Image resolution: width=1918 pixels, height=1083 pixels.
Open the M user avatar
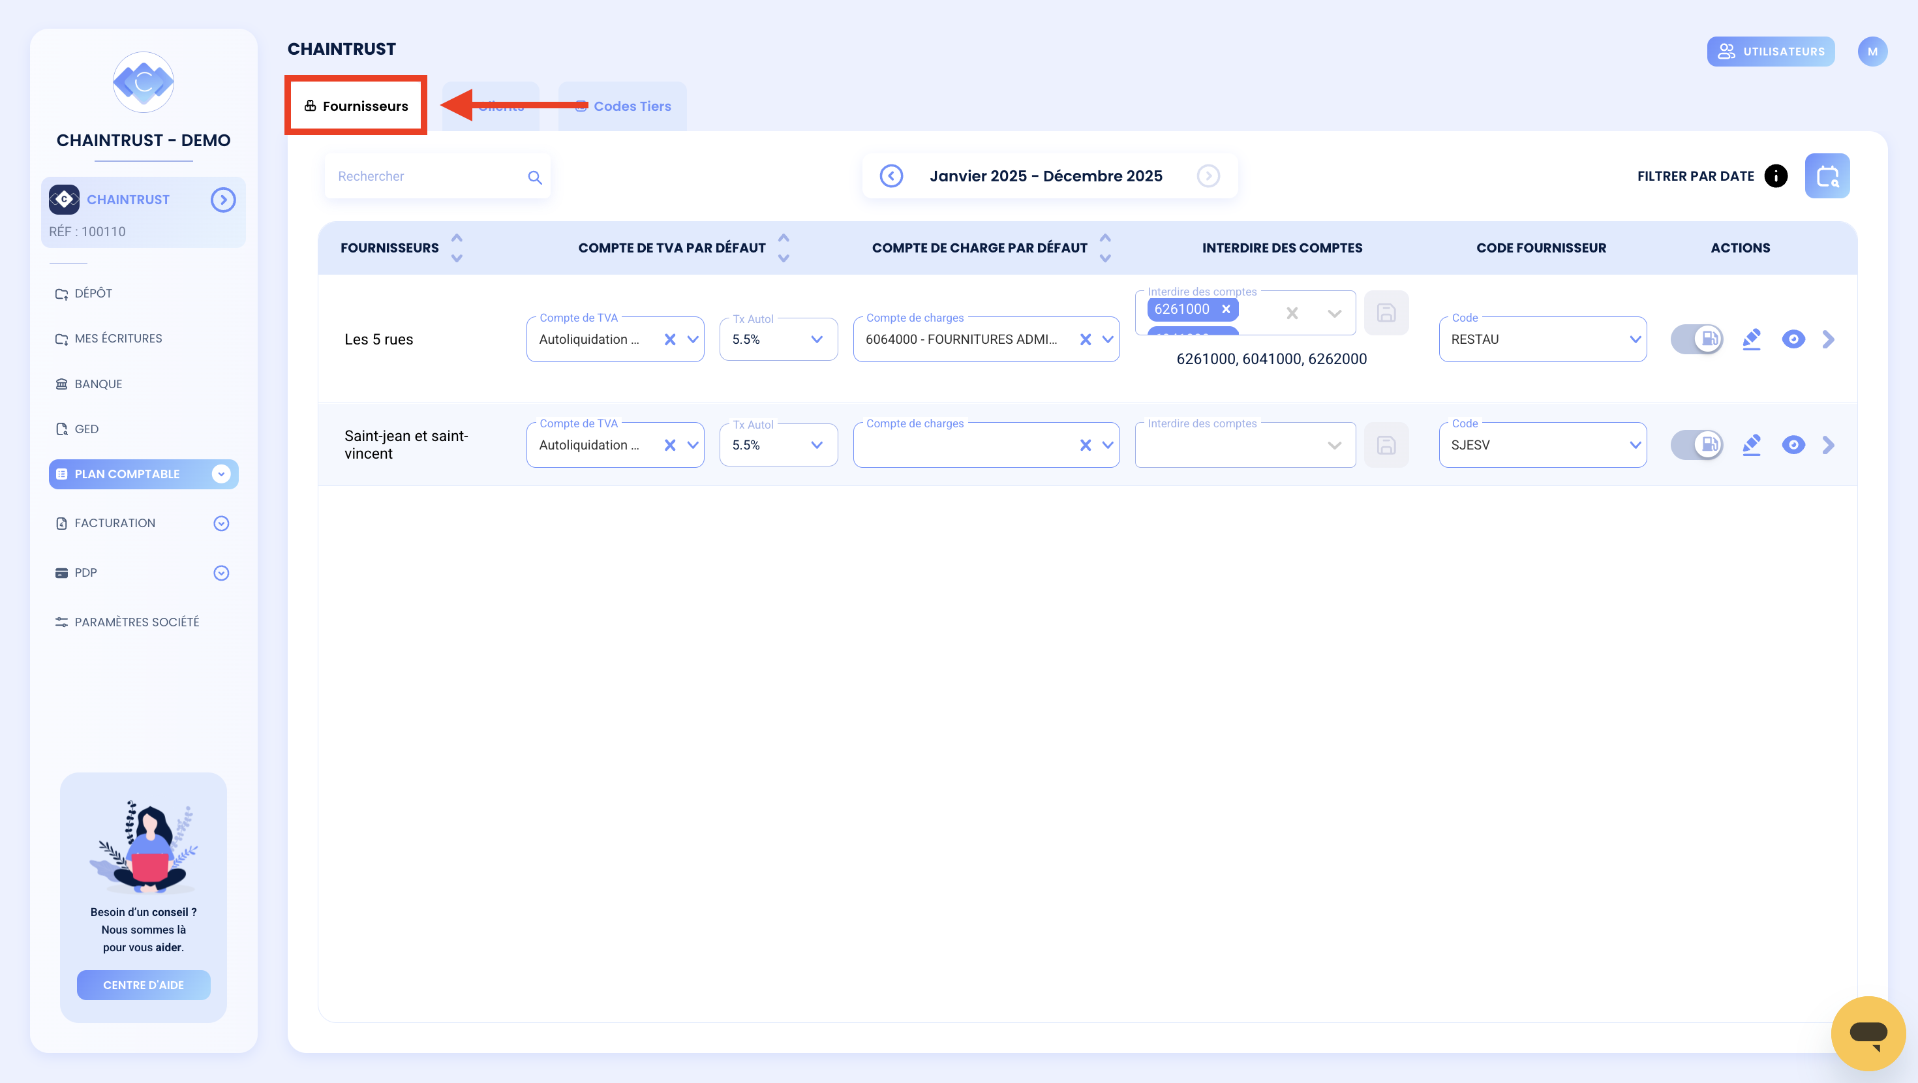pos(1872,52)
